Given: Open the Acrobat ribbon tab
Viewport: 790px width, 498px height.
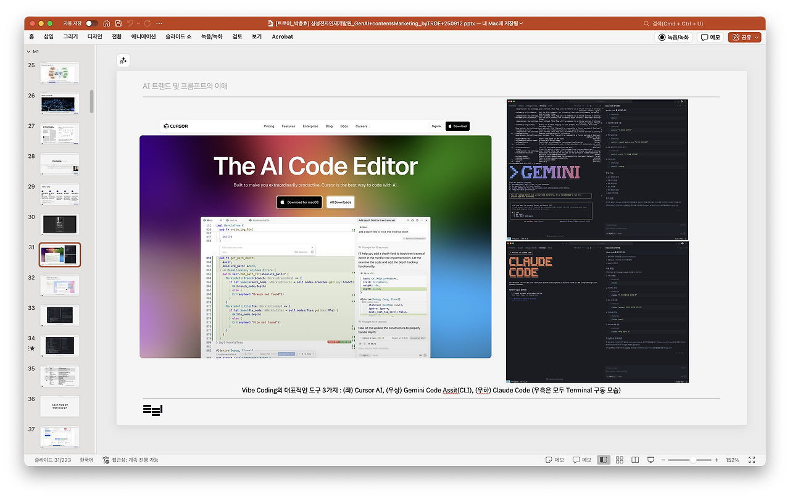Looking at the screenshot, I should (x=283, y=37).
